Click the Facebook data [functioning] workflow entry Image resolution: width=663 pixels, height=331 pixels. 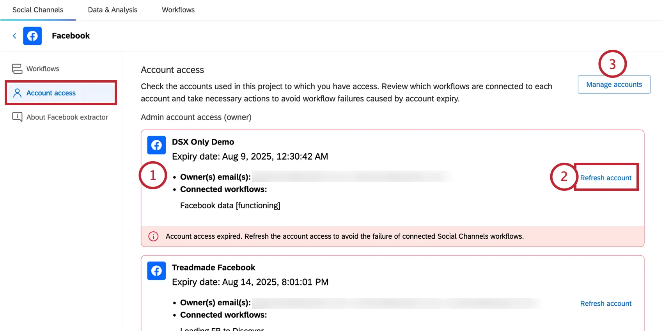[230, 205]
